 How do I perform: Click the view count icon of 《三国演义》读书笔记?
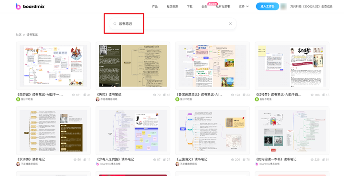(x=233, y=160)
